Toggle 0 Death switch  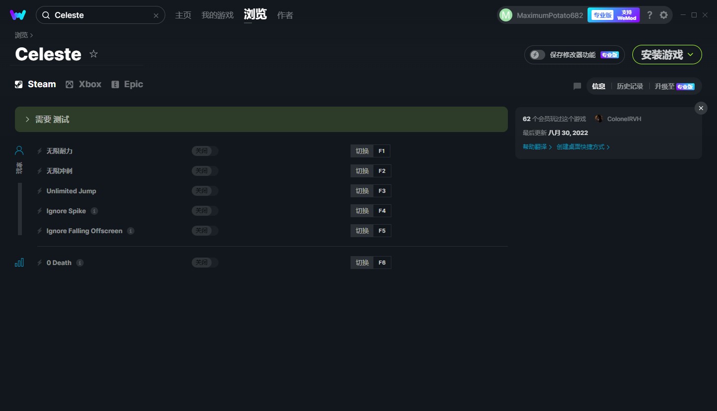coord(205,263)
